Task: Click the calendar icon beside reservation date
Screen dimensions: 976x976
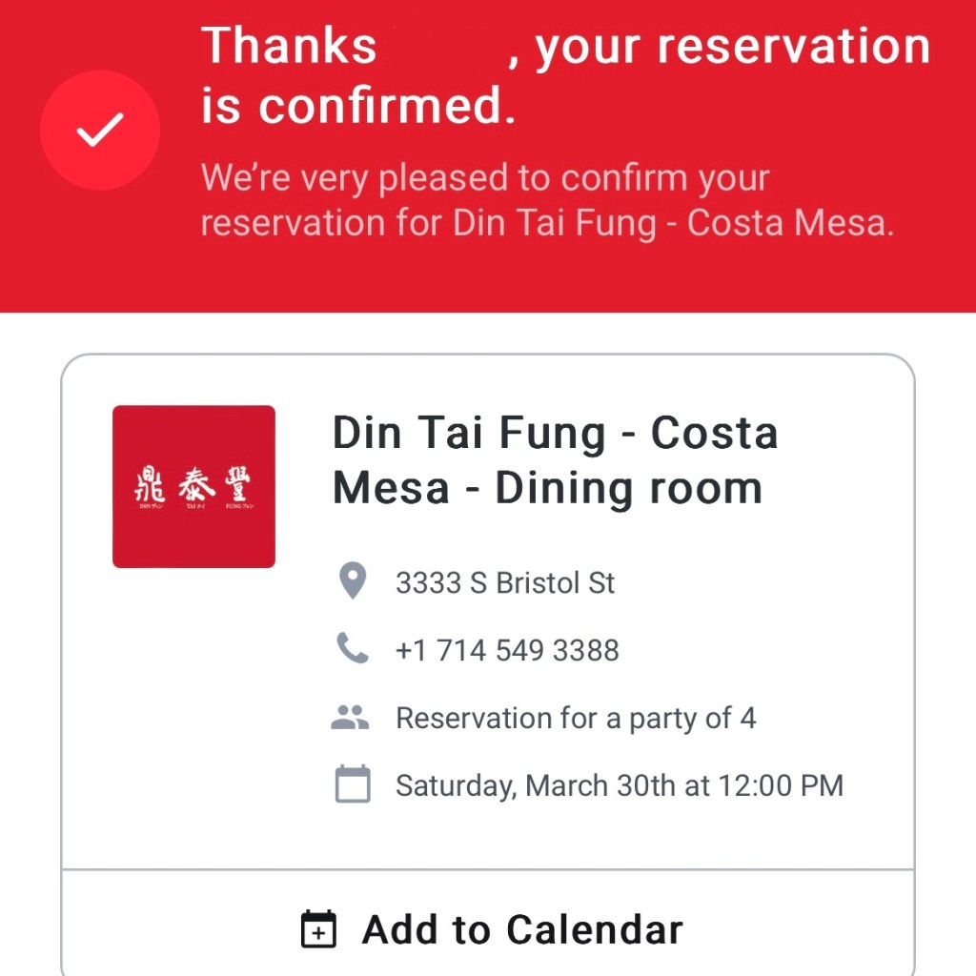Action: pos(353,784)
